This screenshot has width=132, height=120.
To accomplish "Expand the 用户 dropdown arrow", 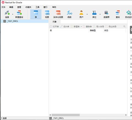I will (x=87, y=14).
